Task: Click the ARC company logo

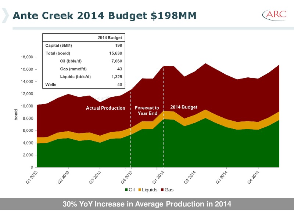Action: click(275, 15)
